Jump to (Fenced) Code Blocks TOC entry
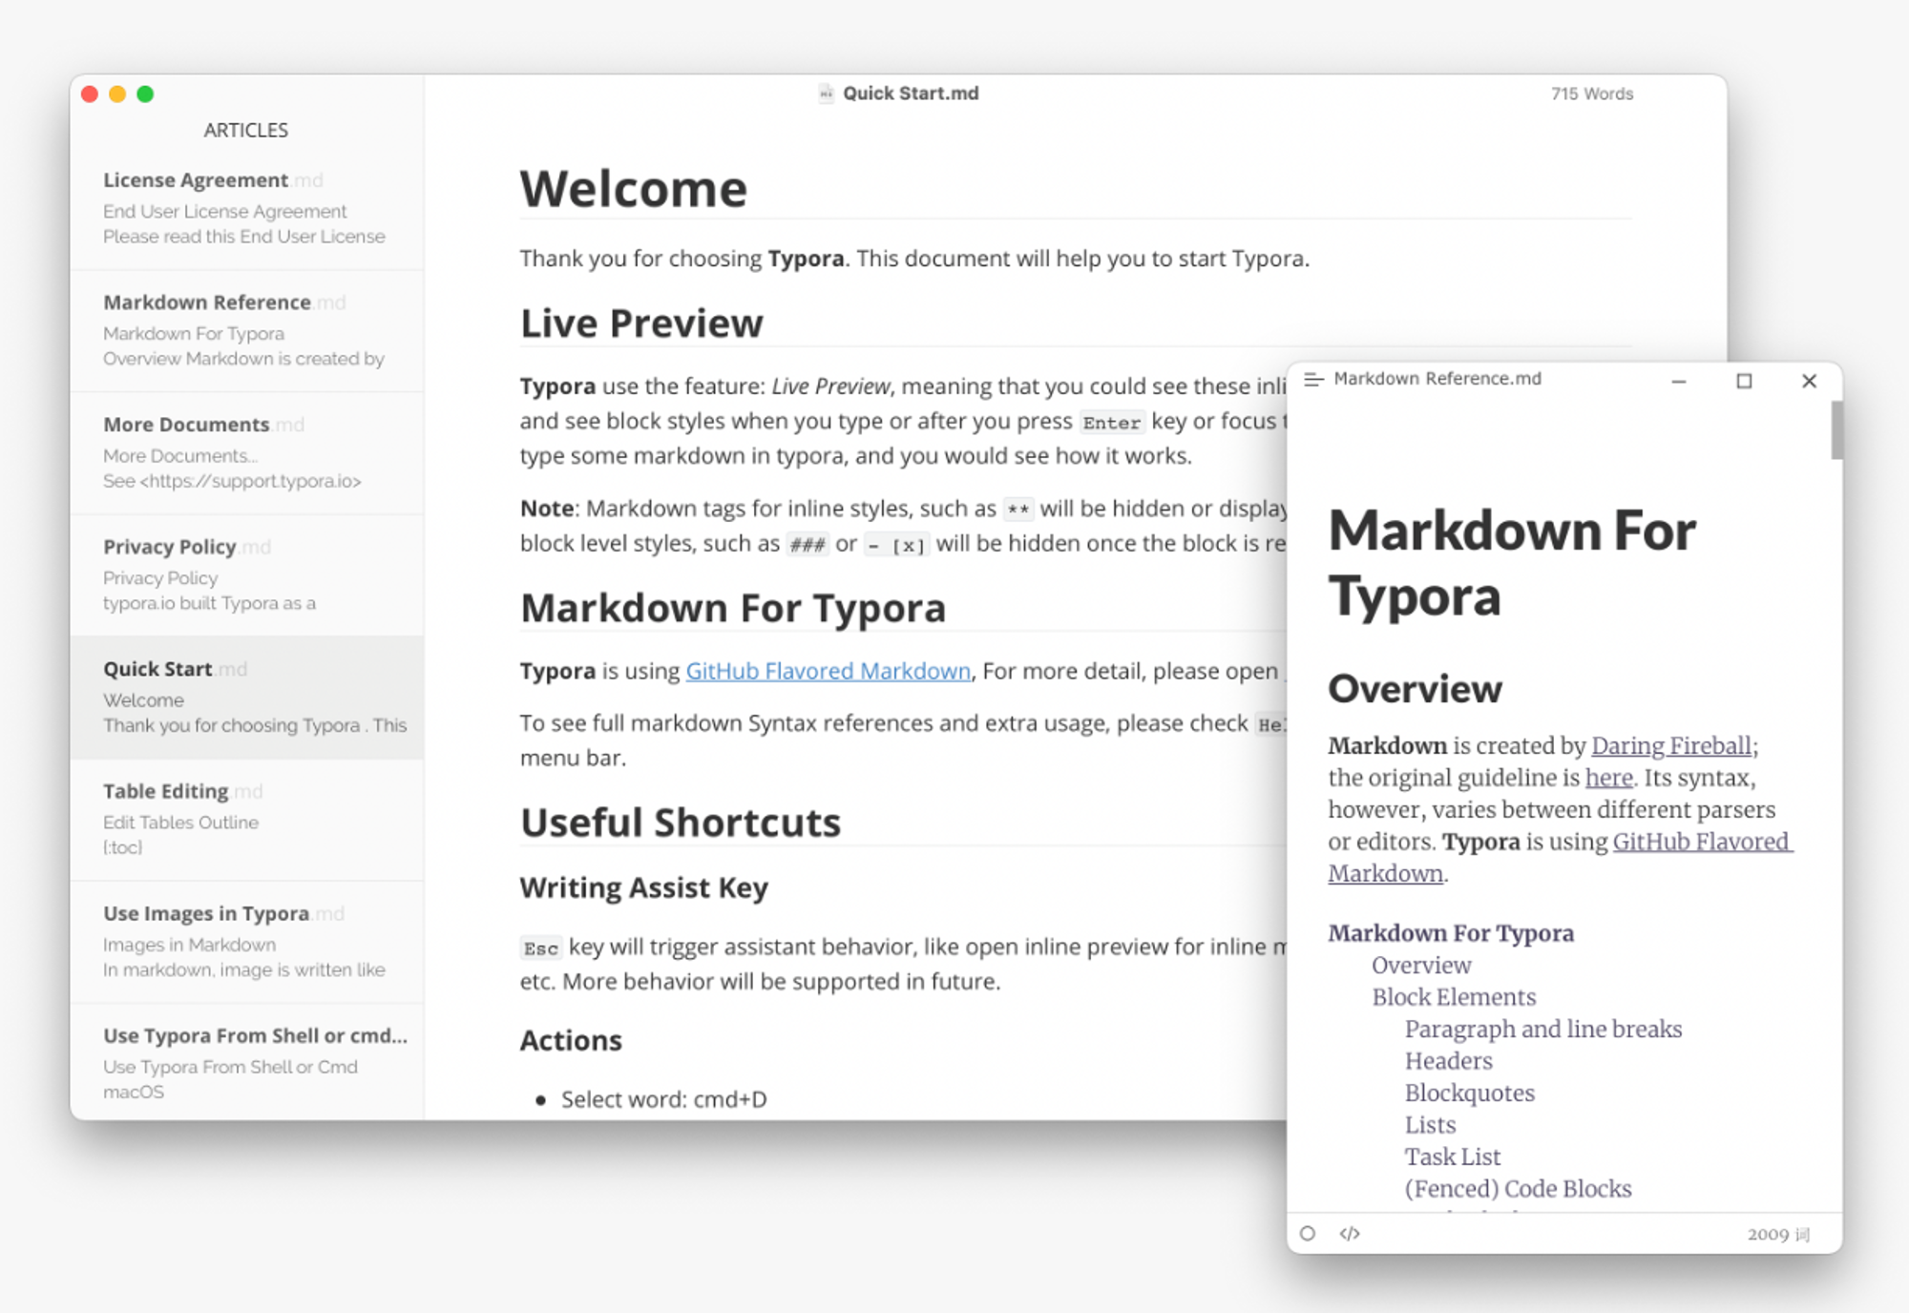The image size is (1909, 1313). click(x=1518, y=1189)
